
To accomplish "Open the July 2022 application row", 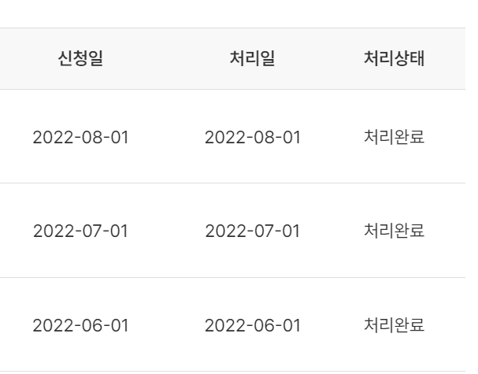I will pyautogui.click(x=232, y=231).
